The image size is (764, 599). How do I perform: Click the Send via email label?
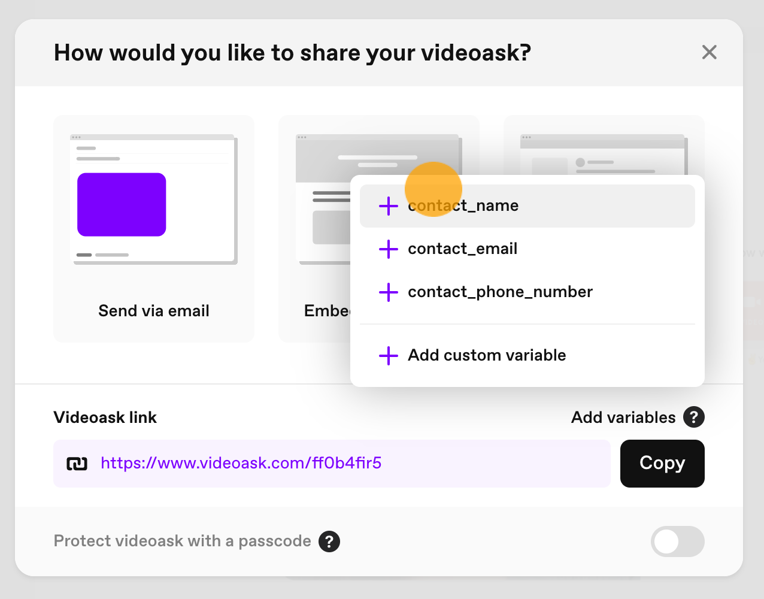[154, 311]
